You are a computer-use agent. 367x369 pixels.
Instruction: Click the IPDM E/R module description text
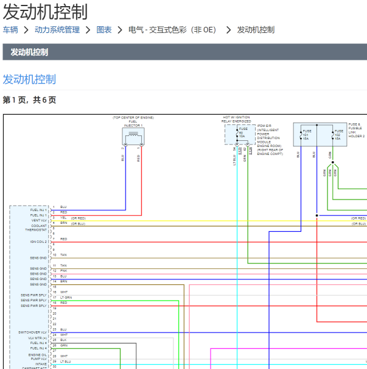[270, 140]
